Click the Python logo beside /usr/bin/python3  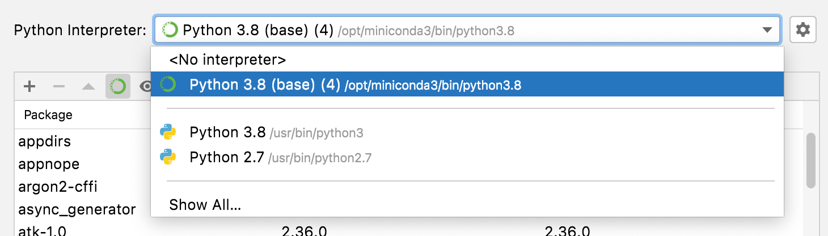point(168,133)
